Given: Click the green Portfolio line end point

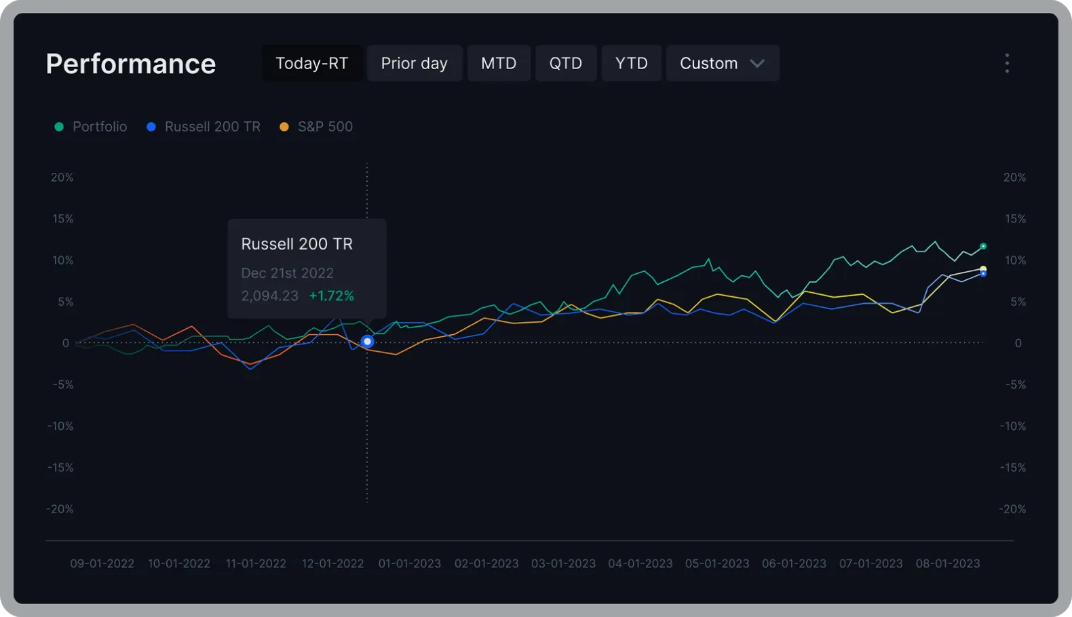Looking at the screenshot, I should tap(983, 246).
